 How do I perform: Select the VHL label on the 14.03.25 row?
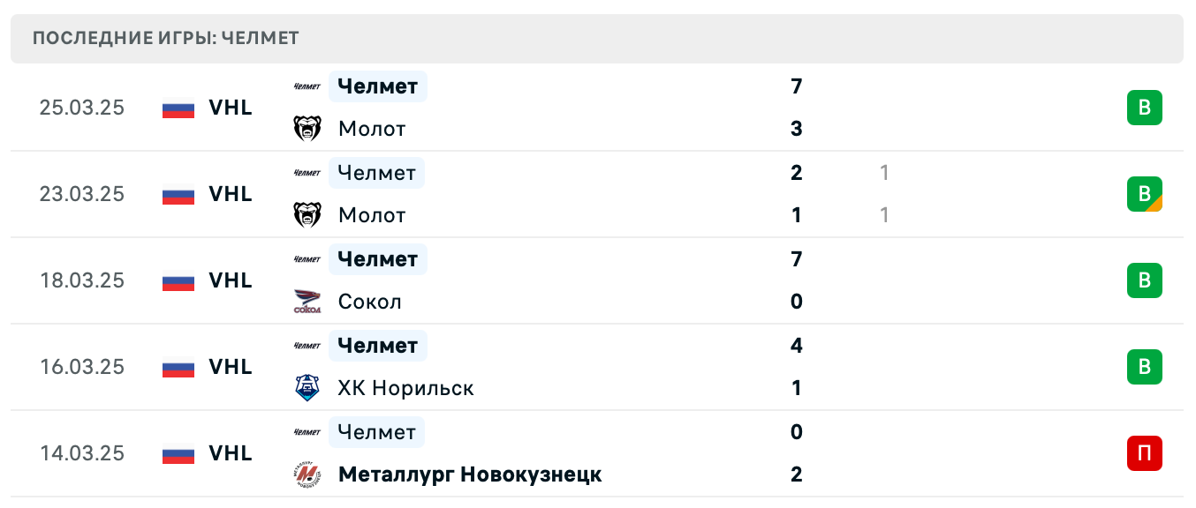[x=231, y=453]
